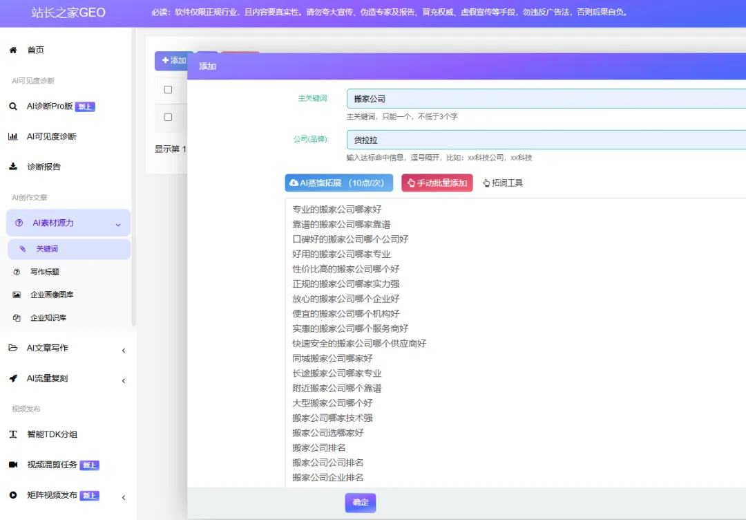The image size is (746, 520).
Task: Tick the first table row checkbox
Action: [x=168, y=117]
